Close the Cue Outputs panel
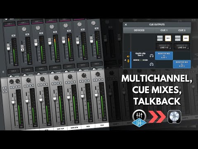This screenshot has width=198, height=149. point(126,24)
